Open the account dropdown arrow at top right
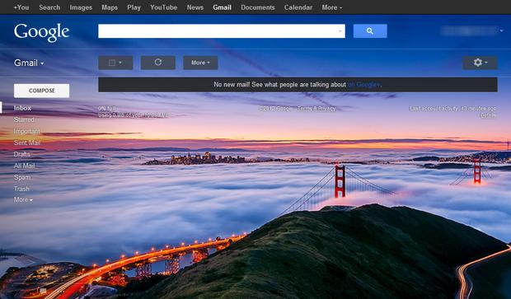 (x=502, y=30)
